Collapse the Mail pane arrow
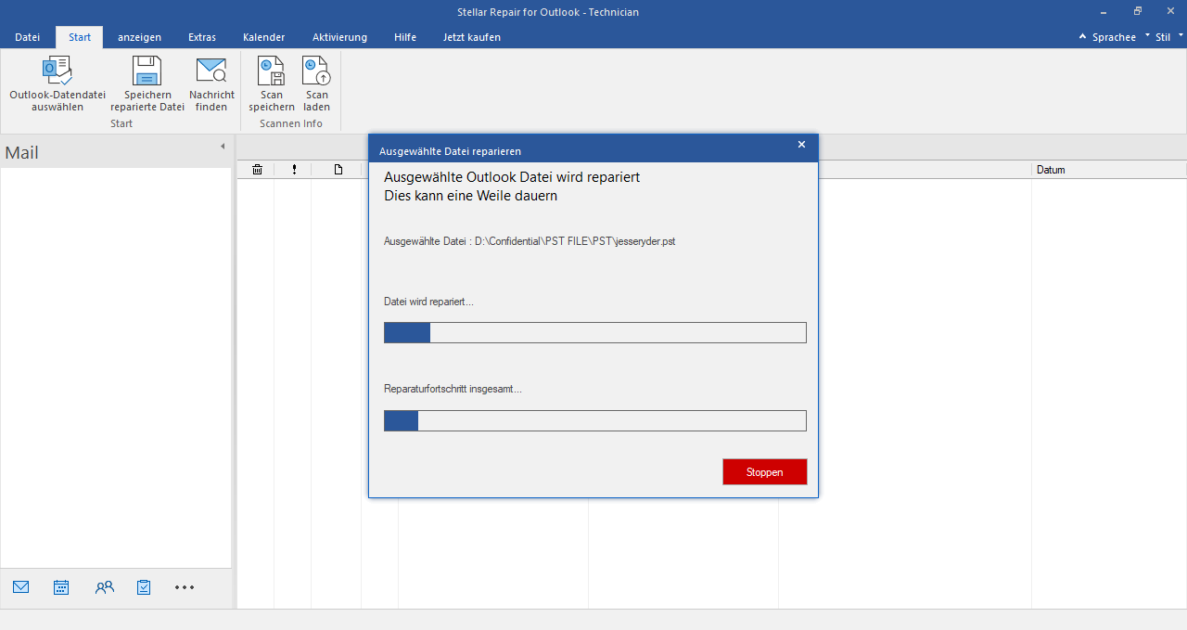This screenshot has width=1187, height=630. coord(223,147)
